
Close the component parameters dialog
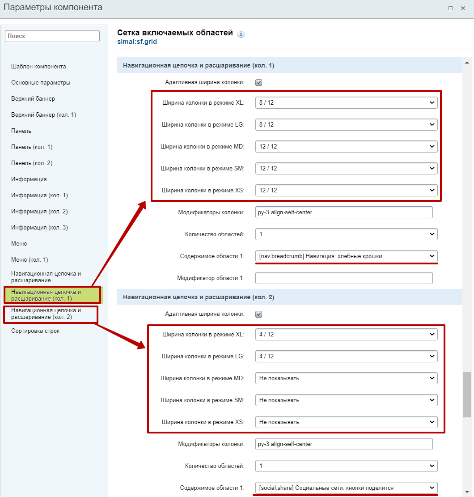click(x=463, y=8)
